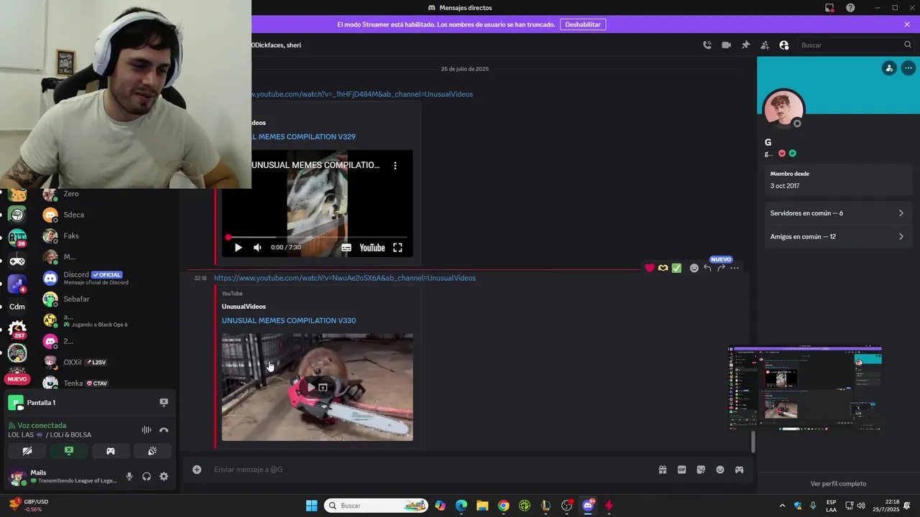Deafen with the headphones icon
Image resolution: width=920 pixels, height=517 pixels.
[147, 476]
